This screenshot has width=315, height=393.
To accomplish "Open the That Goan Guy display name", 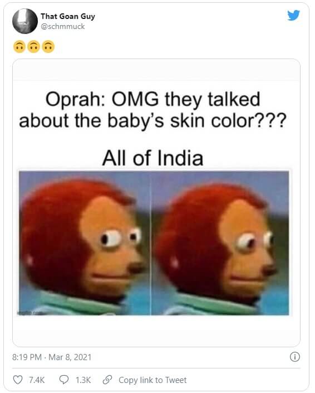I will tap(68, 17).
